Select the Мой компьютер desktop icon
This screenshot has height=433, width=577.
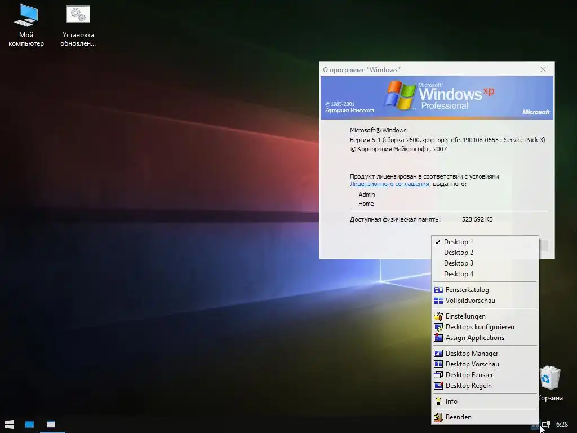[26, 25]
